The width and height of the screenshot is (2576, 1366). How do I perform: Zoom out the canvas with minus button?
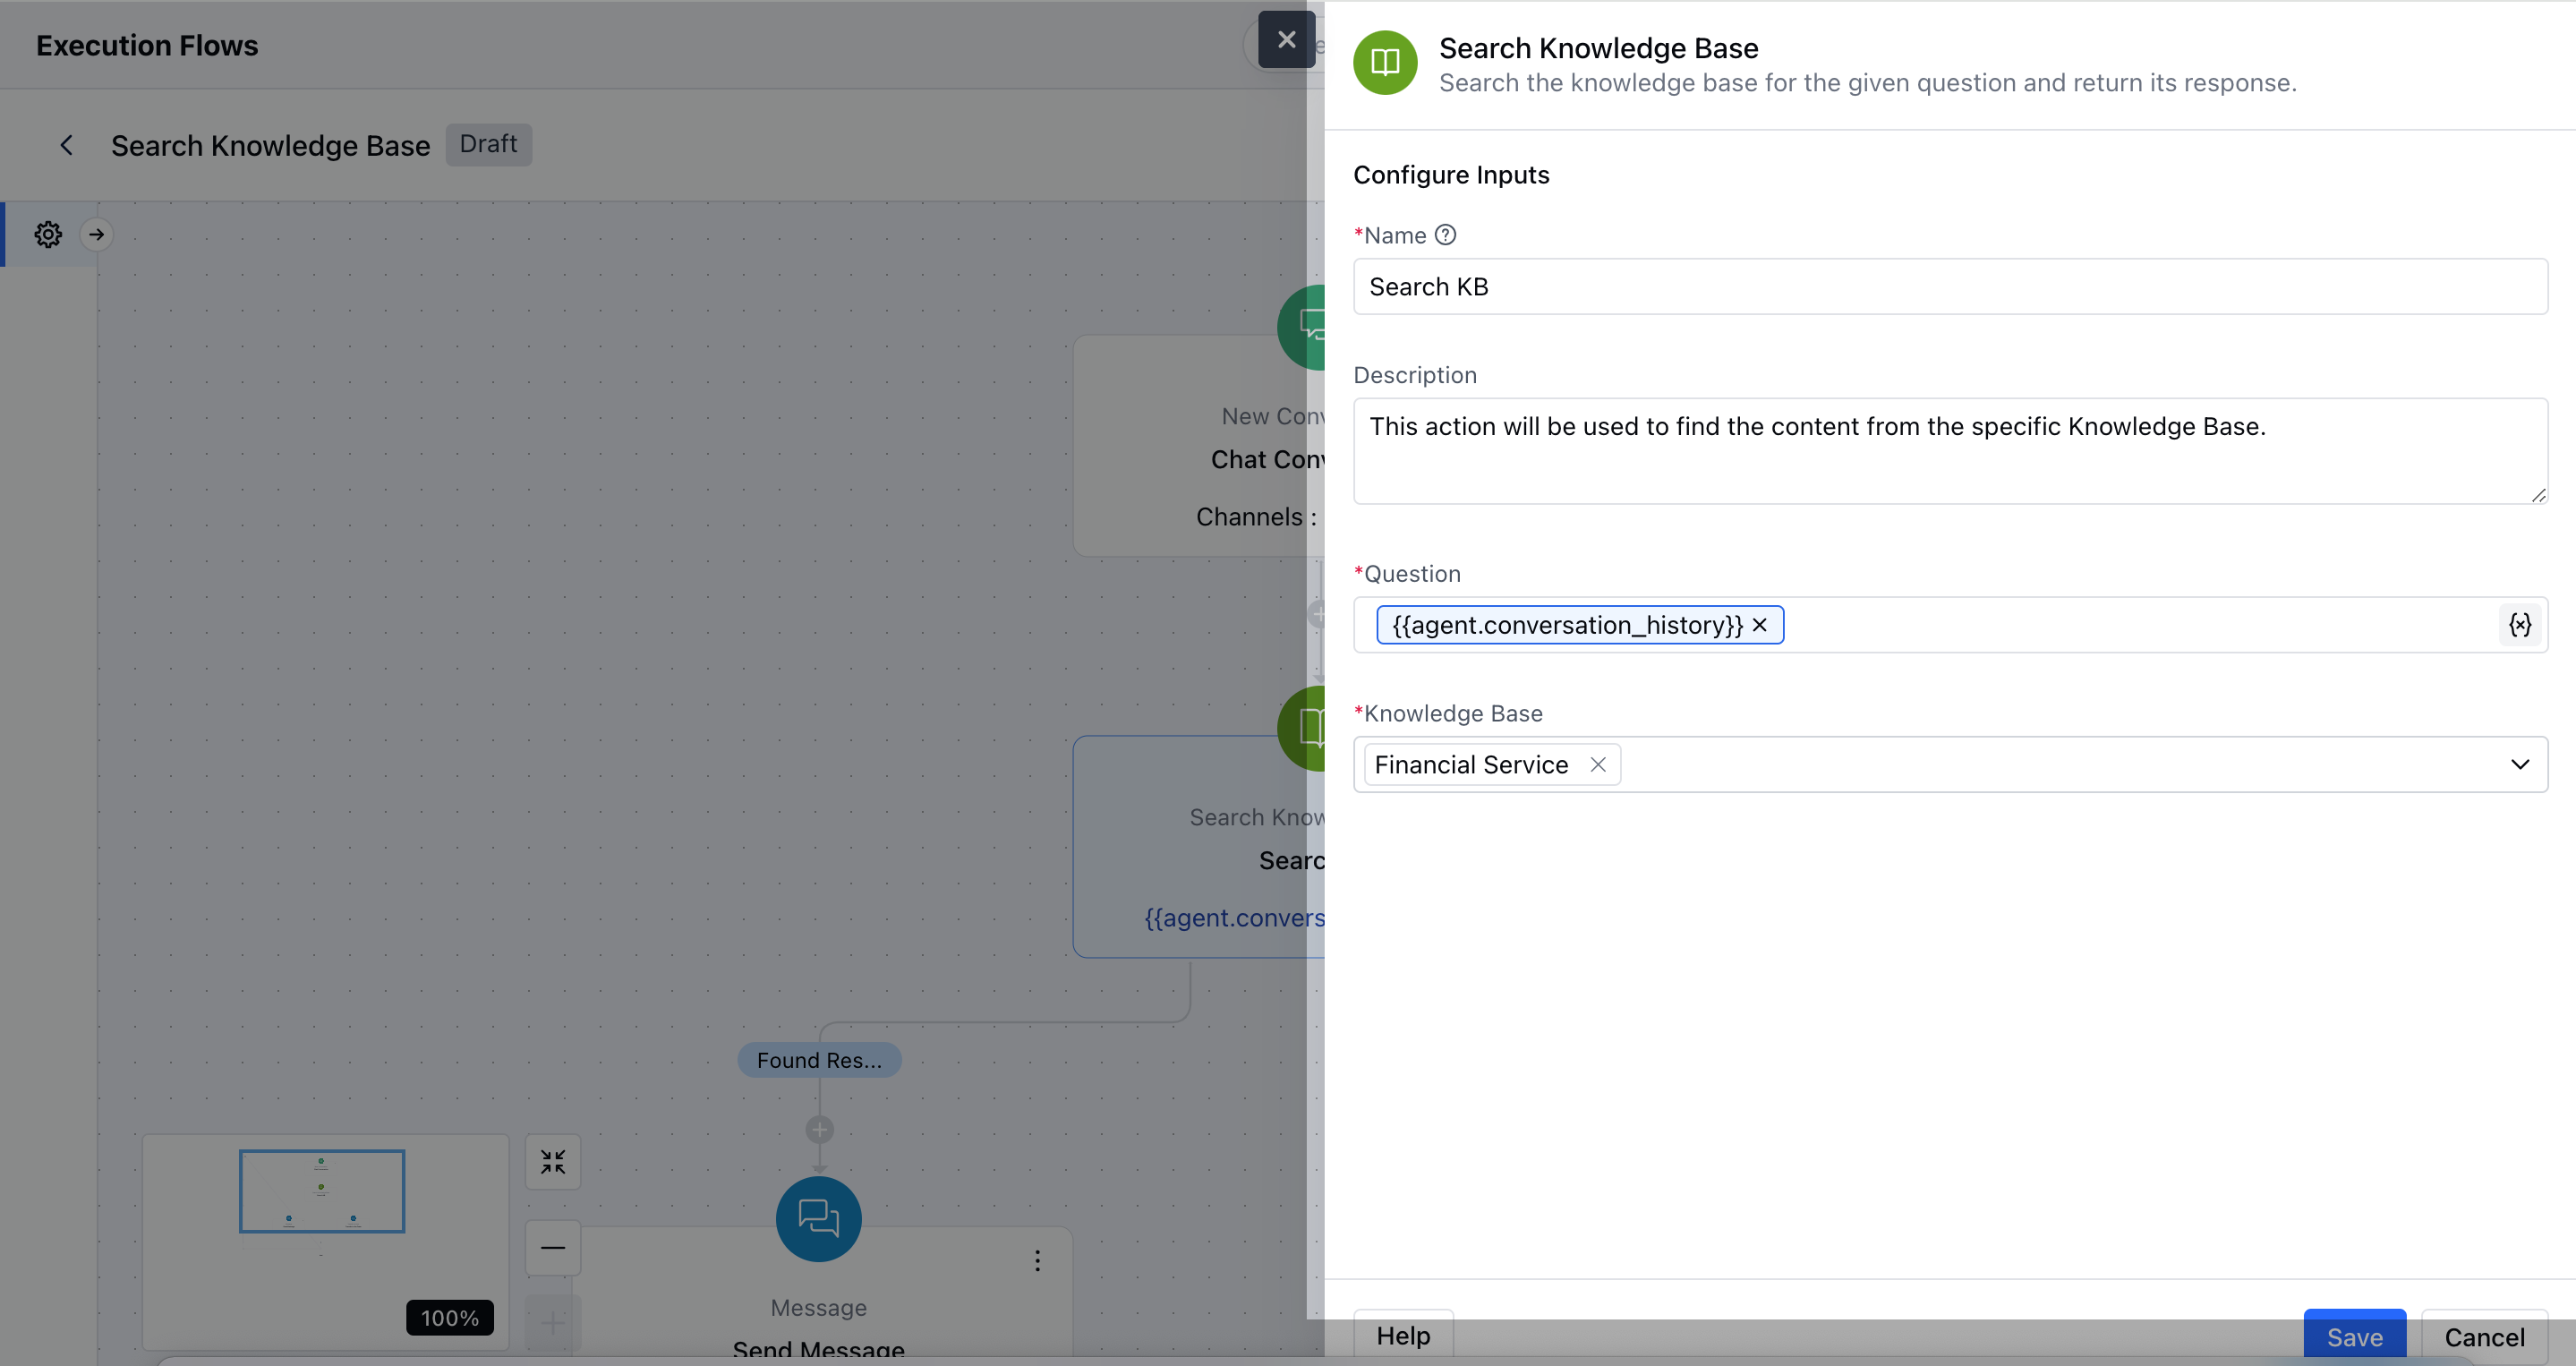pos(553,1248)
